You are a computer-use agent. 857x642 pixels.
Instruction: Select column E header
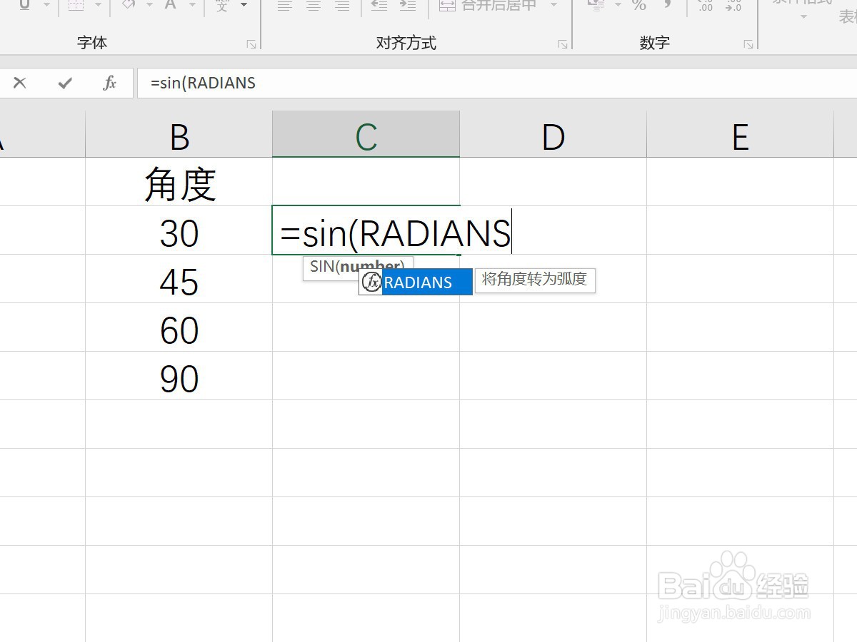[x=741, y=135]
